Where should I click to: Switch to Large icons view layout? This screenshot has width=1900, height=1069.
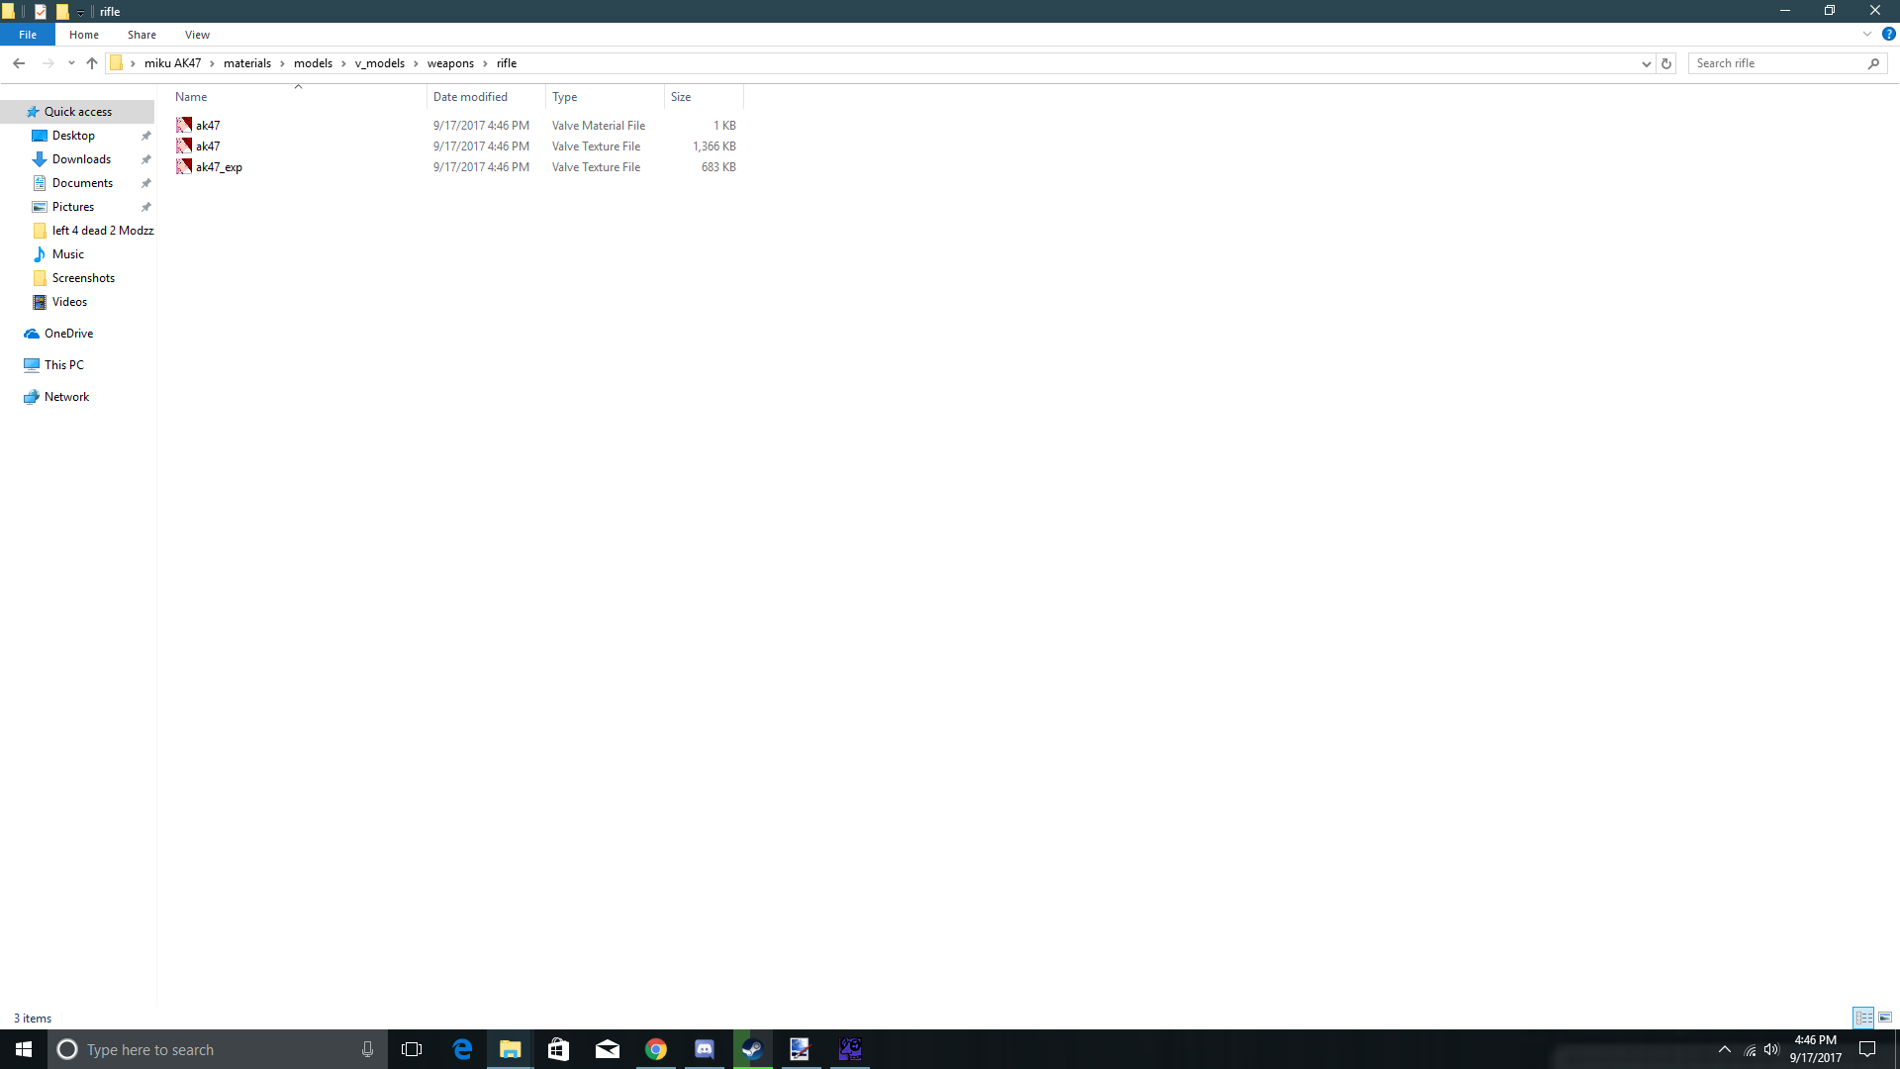(1885, 1018)
